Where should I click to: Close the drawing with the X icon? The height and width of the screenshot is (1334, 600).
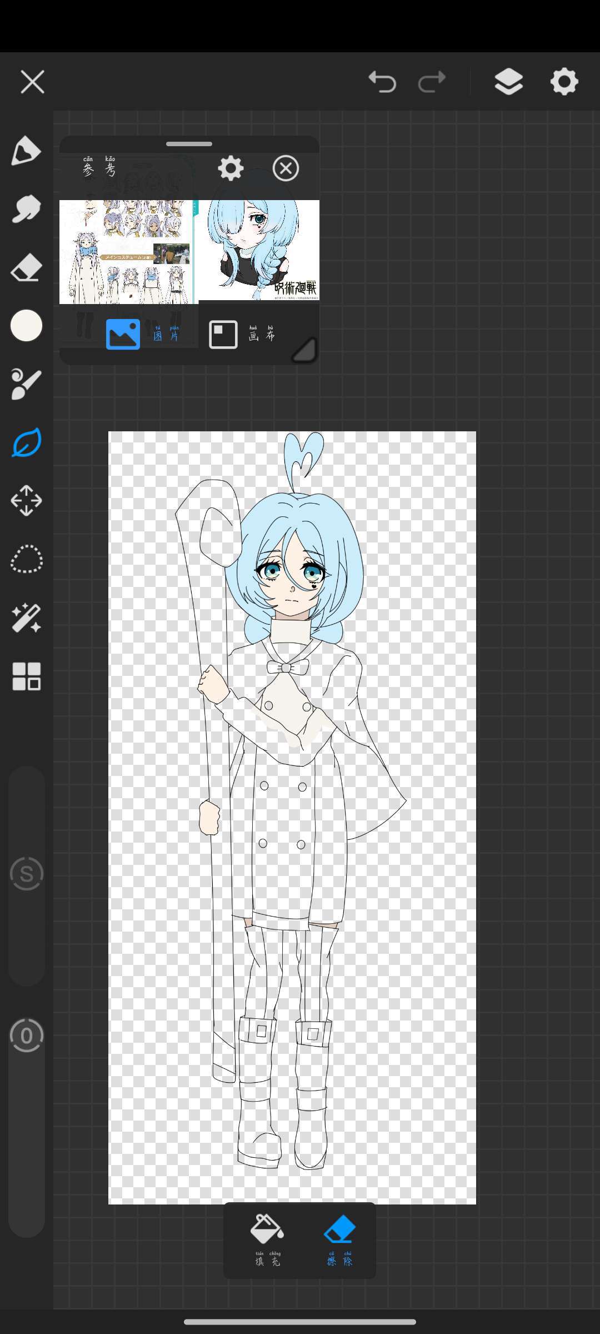coord(32,82)
